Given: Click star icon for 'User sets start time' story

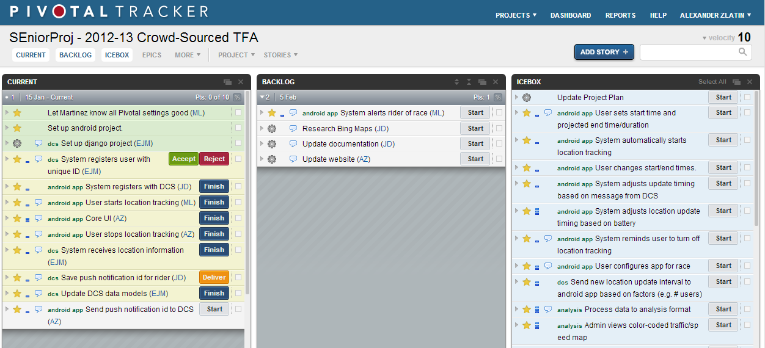Looking at the screenshot, I should coord(527,113).
